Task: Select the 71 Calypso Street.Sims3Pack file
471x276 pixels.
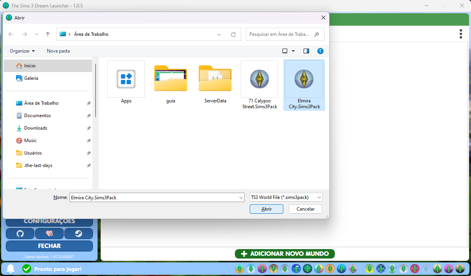Action: click(x=259, y=85)
